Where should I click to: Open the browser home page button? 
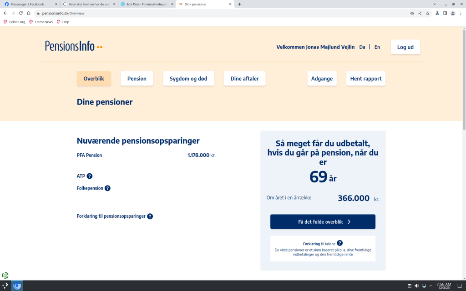[x=28, y=13]
